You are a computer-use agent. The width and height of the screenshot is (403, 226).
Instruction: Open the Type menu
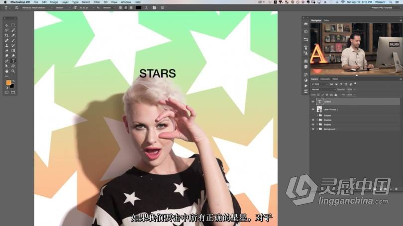(75, 2)
